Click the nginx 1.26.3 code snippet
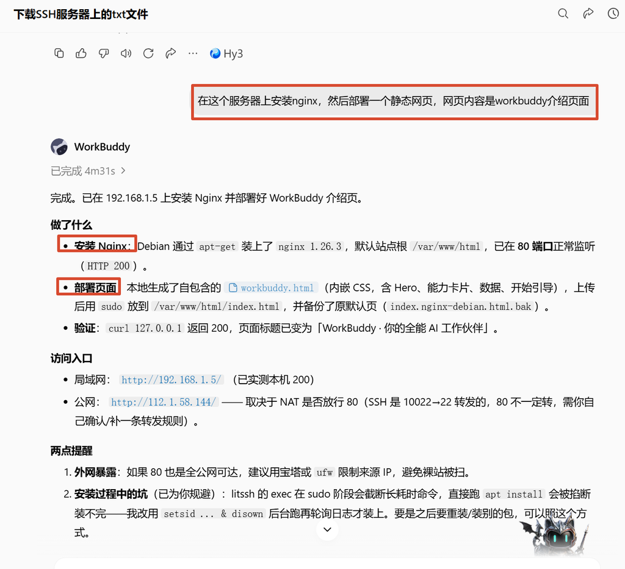Image resolution: width=625 pixels, height=569 pixels. coord(309,246)
